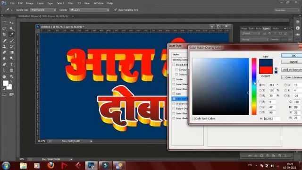Enable Stroke style checkbox
This screenshot has width=302, height=170.
pos(174,79)
